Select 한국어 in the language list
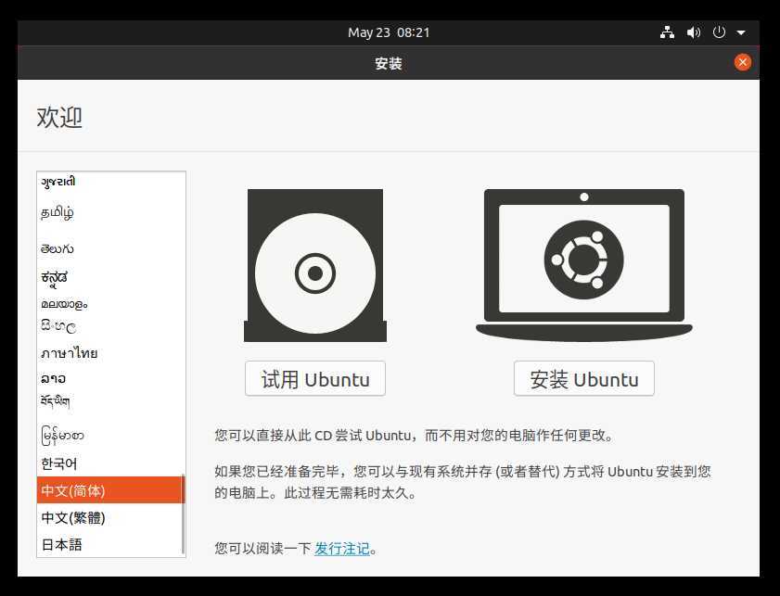Viewport: 780px width, 596px height. click(110, 463)
